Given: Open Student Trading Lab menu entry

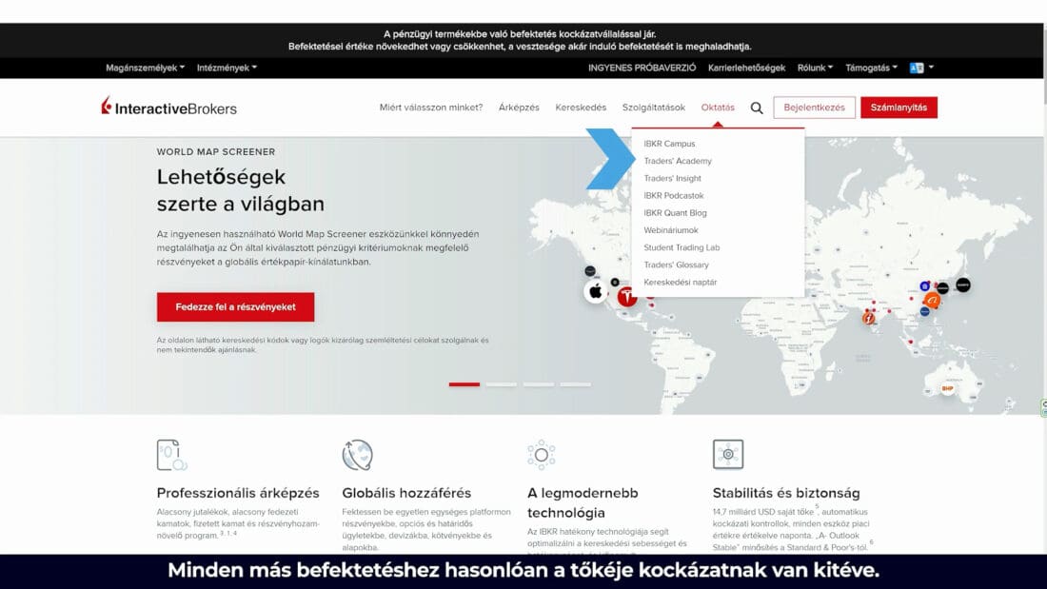Looking at the screenshot, I should click(682, 247).
